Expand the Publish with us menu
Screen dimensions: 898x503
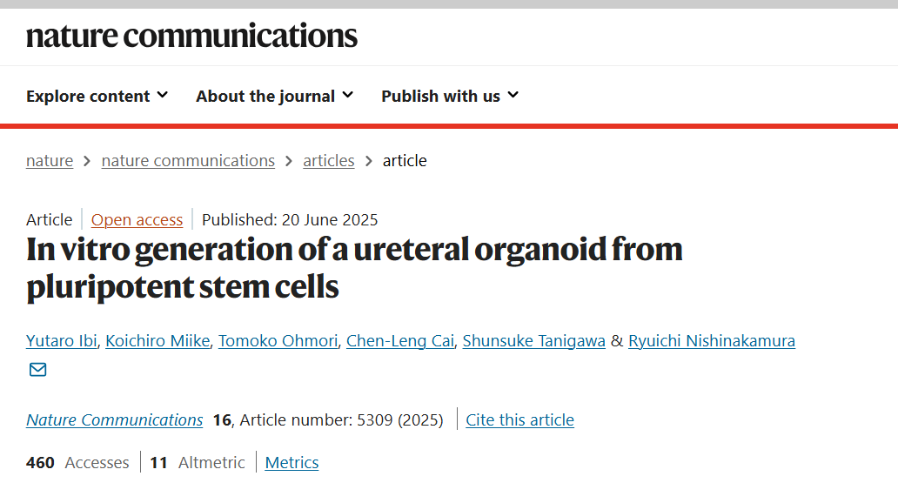click(x=450, y=96)
